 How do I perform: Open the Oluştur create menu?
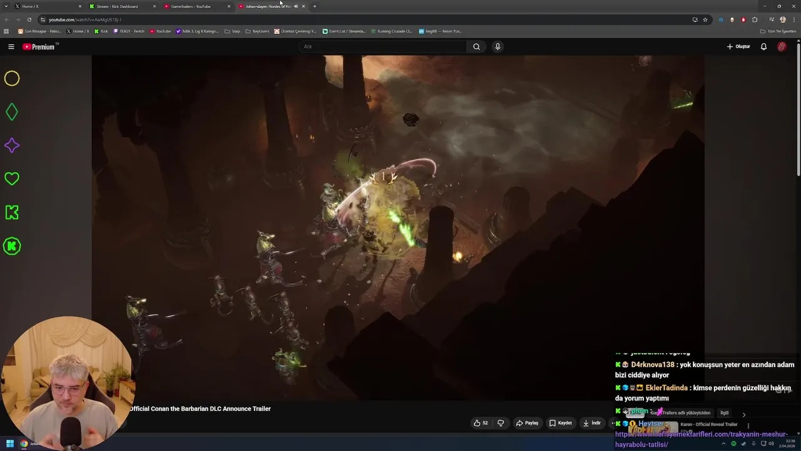[738, 46]
